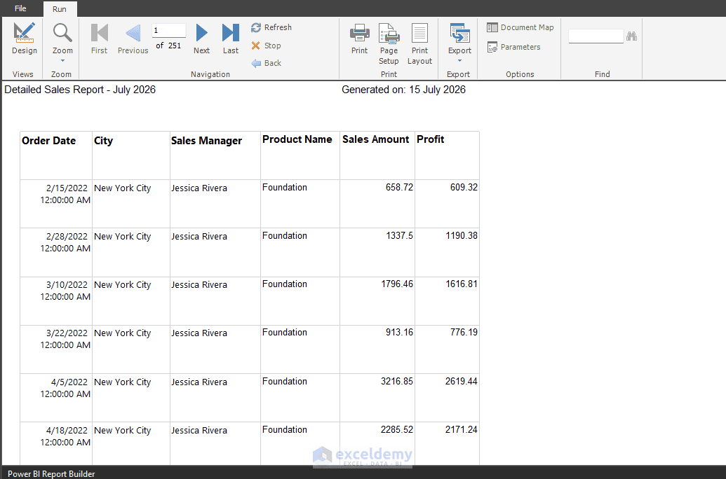Click profit value 1190.38
This screenshot has width=726, height=479.
(461, 235)
